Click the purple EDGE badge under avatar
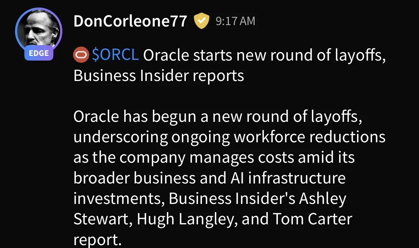The height and width of the screenshot is (248, 419). [39, 53]
